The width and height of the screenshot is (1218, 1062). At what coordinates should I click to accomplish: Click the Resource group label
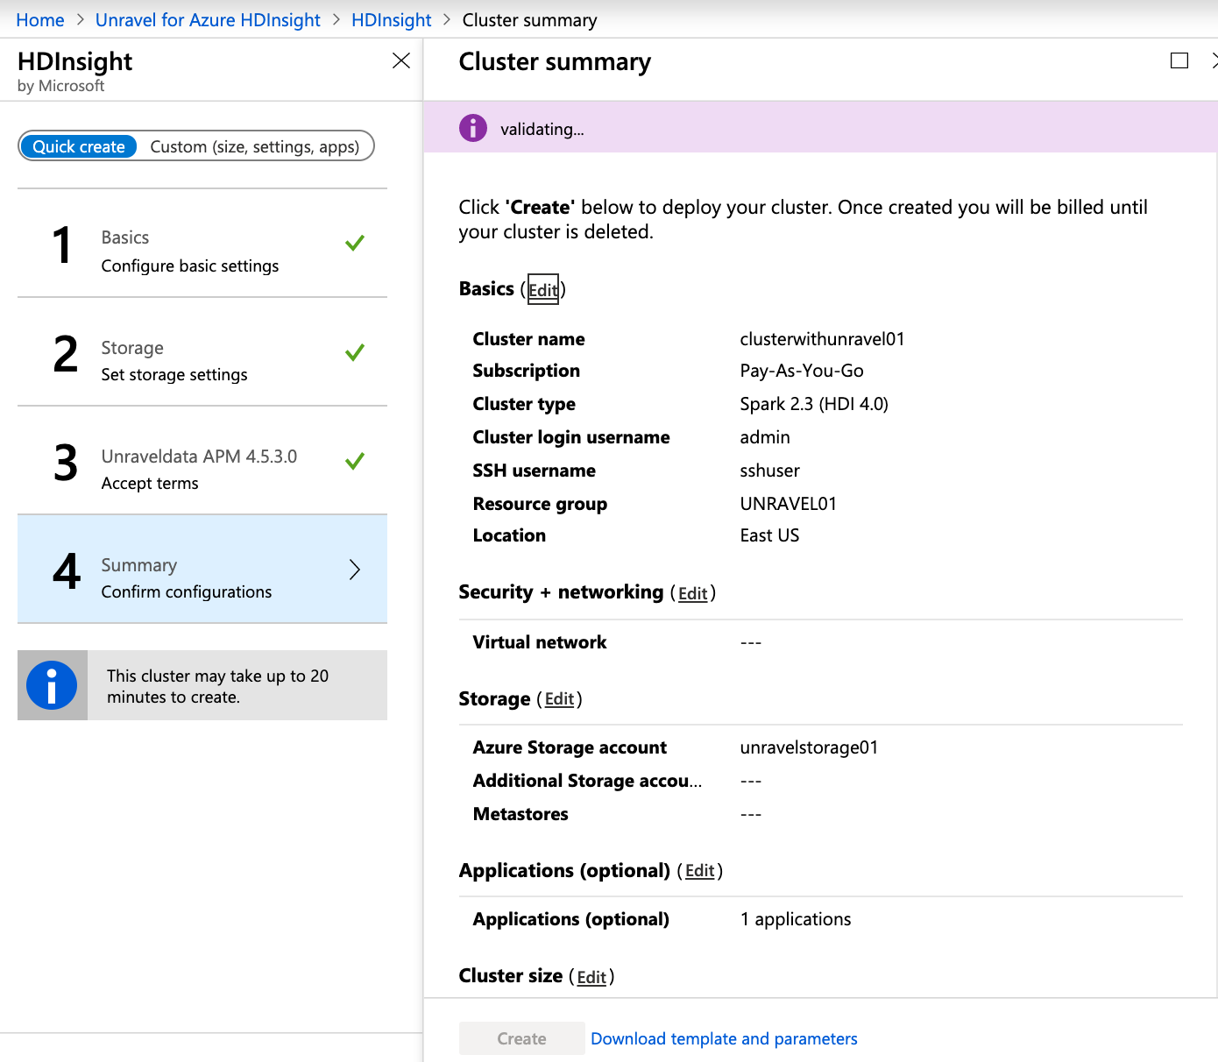click(540, 504)
